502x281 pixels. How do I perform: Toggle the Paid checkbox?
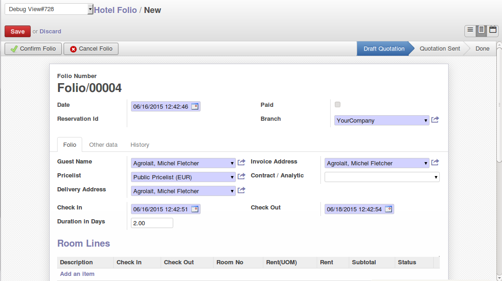338,105
